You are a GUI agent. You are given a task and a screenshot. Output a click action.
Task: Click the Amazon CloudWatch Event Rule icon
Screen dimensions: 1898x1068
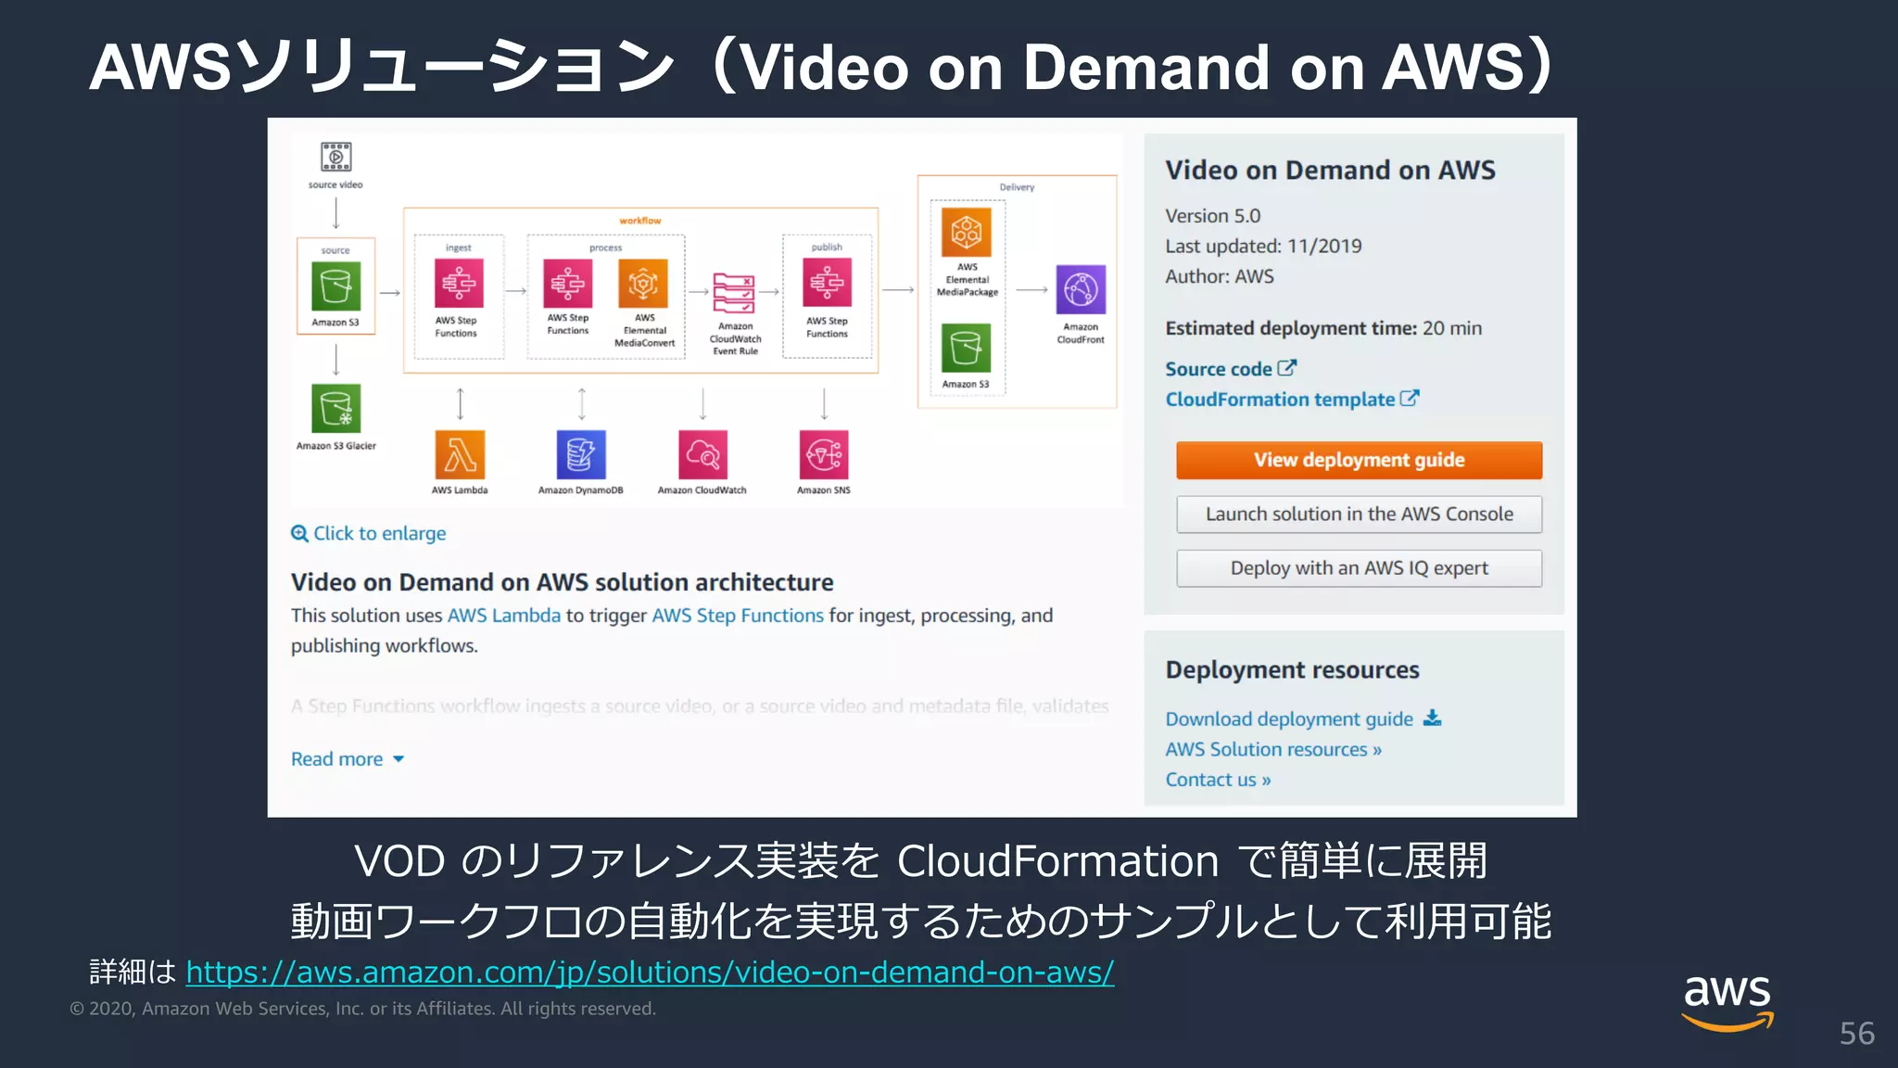734,294
